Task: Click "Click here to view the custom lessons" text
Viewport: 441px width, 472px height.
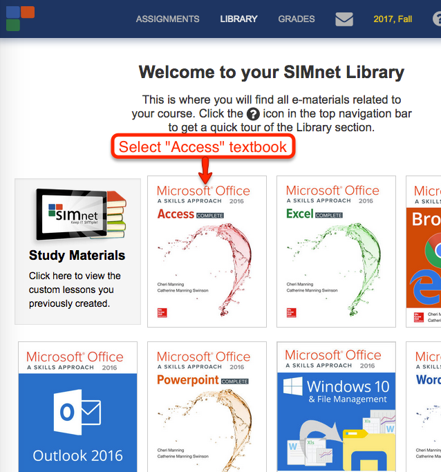Action: point(75,290)
